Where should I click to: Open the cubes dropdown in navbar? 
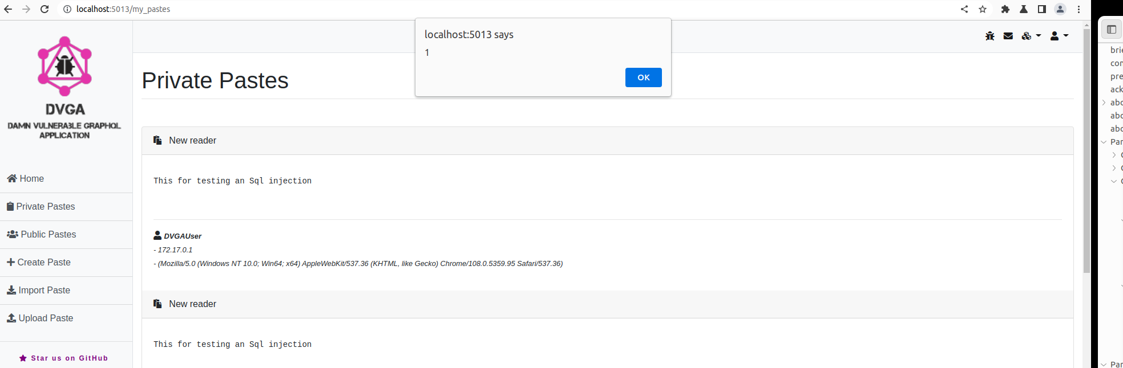pos(1031,36)
